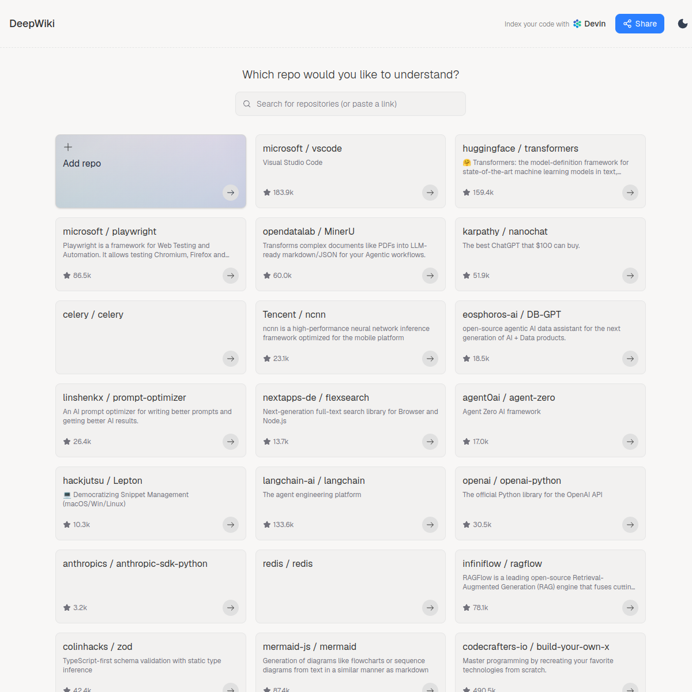
Task: Toggle dark mode with the moon icon
Action: pyautogui.click(x=683, y=24)
